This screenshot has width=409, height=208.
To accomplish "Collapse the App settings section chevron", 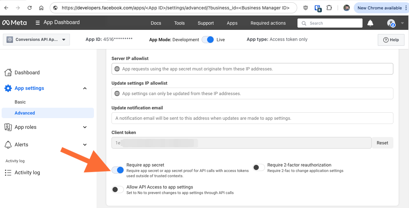I will pyautogui.click(x=85, y=88).
